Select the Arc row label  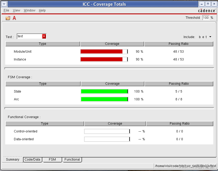pos(16,99)
